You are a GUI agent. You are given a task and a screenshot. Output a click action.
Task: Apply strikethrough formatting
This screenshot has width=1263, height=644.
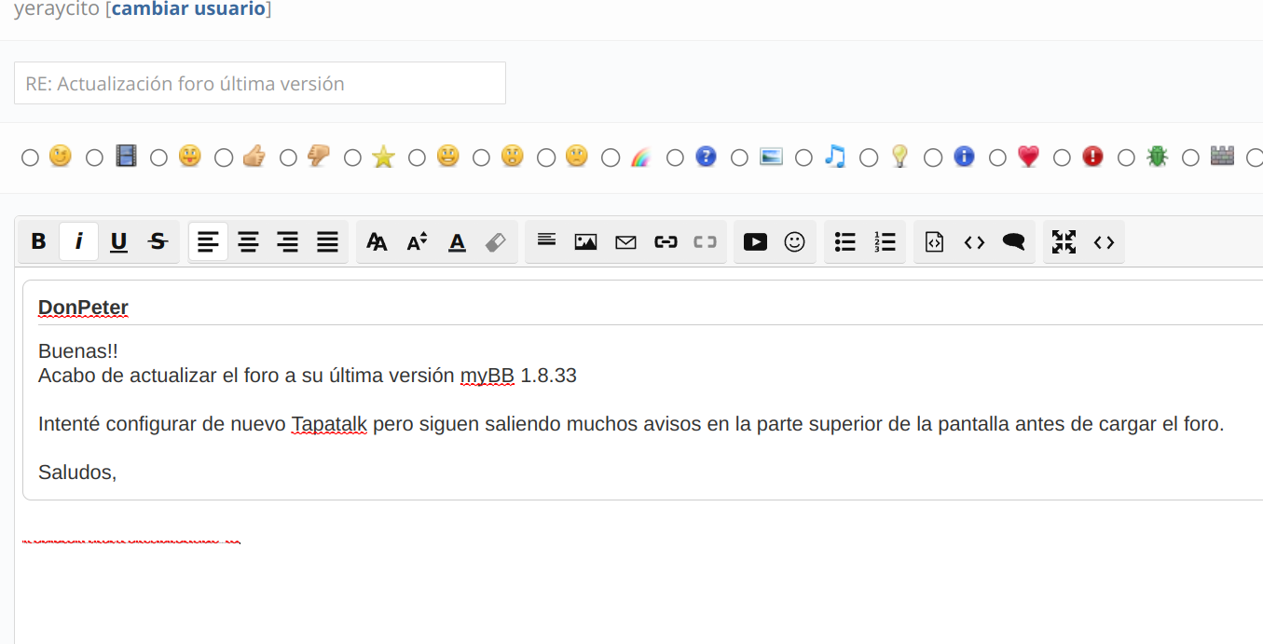(158, 241)
